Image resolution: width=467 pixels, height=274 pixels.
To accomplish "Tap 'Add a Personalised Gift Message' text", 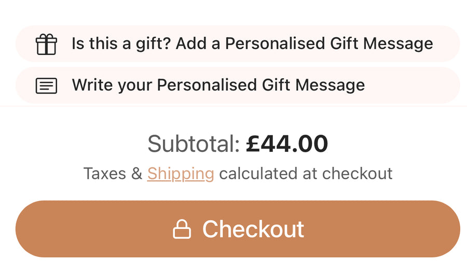I will (x=305, y=44).
